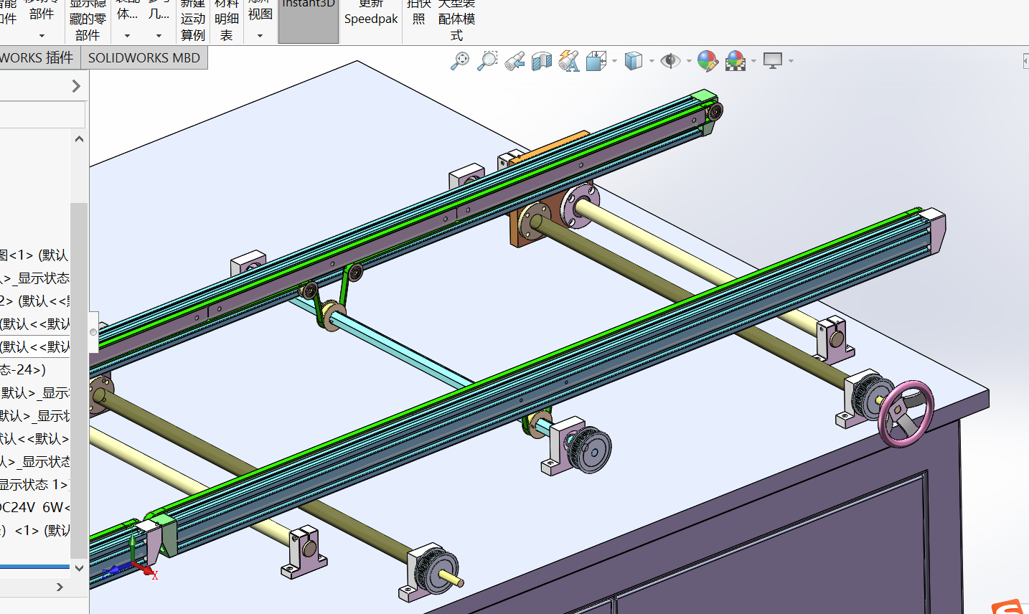Click the View Orientation cube icon
The height and width of the screenshot is (614, 1029).
(x=596, y=61)
